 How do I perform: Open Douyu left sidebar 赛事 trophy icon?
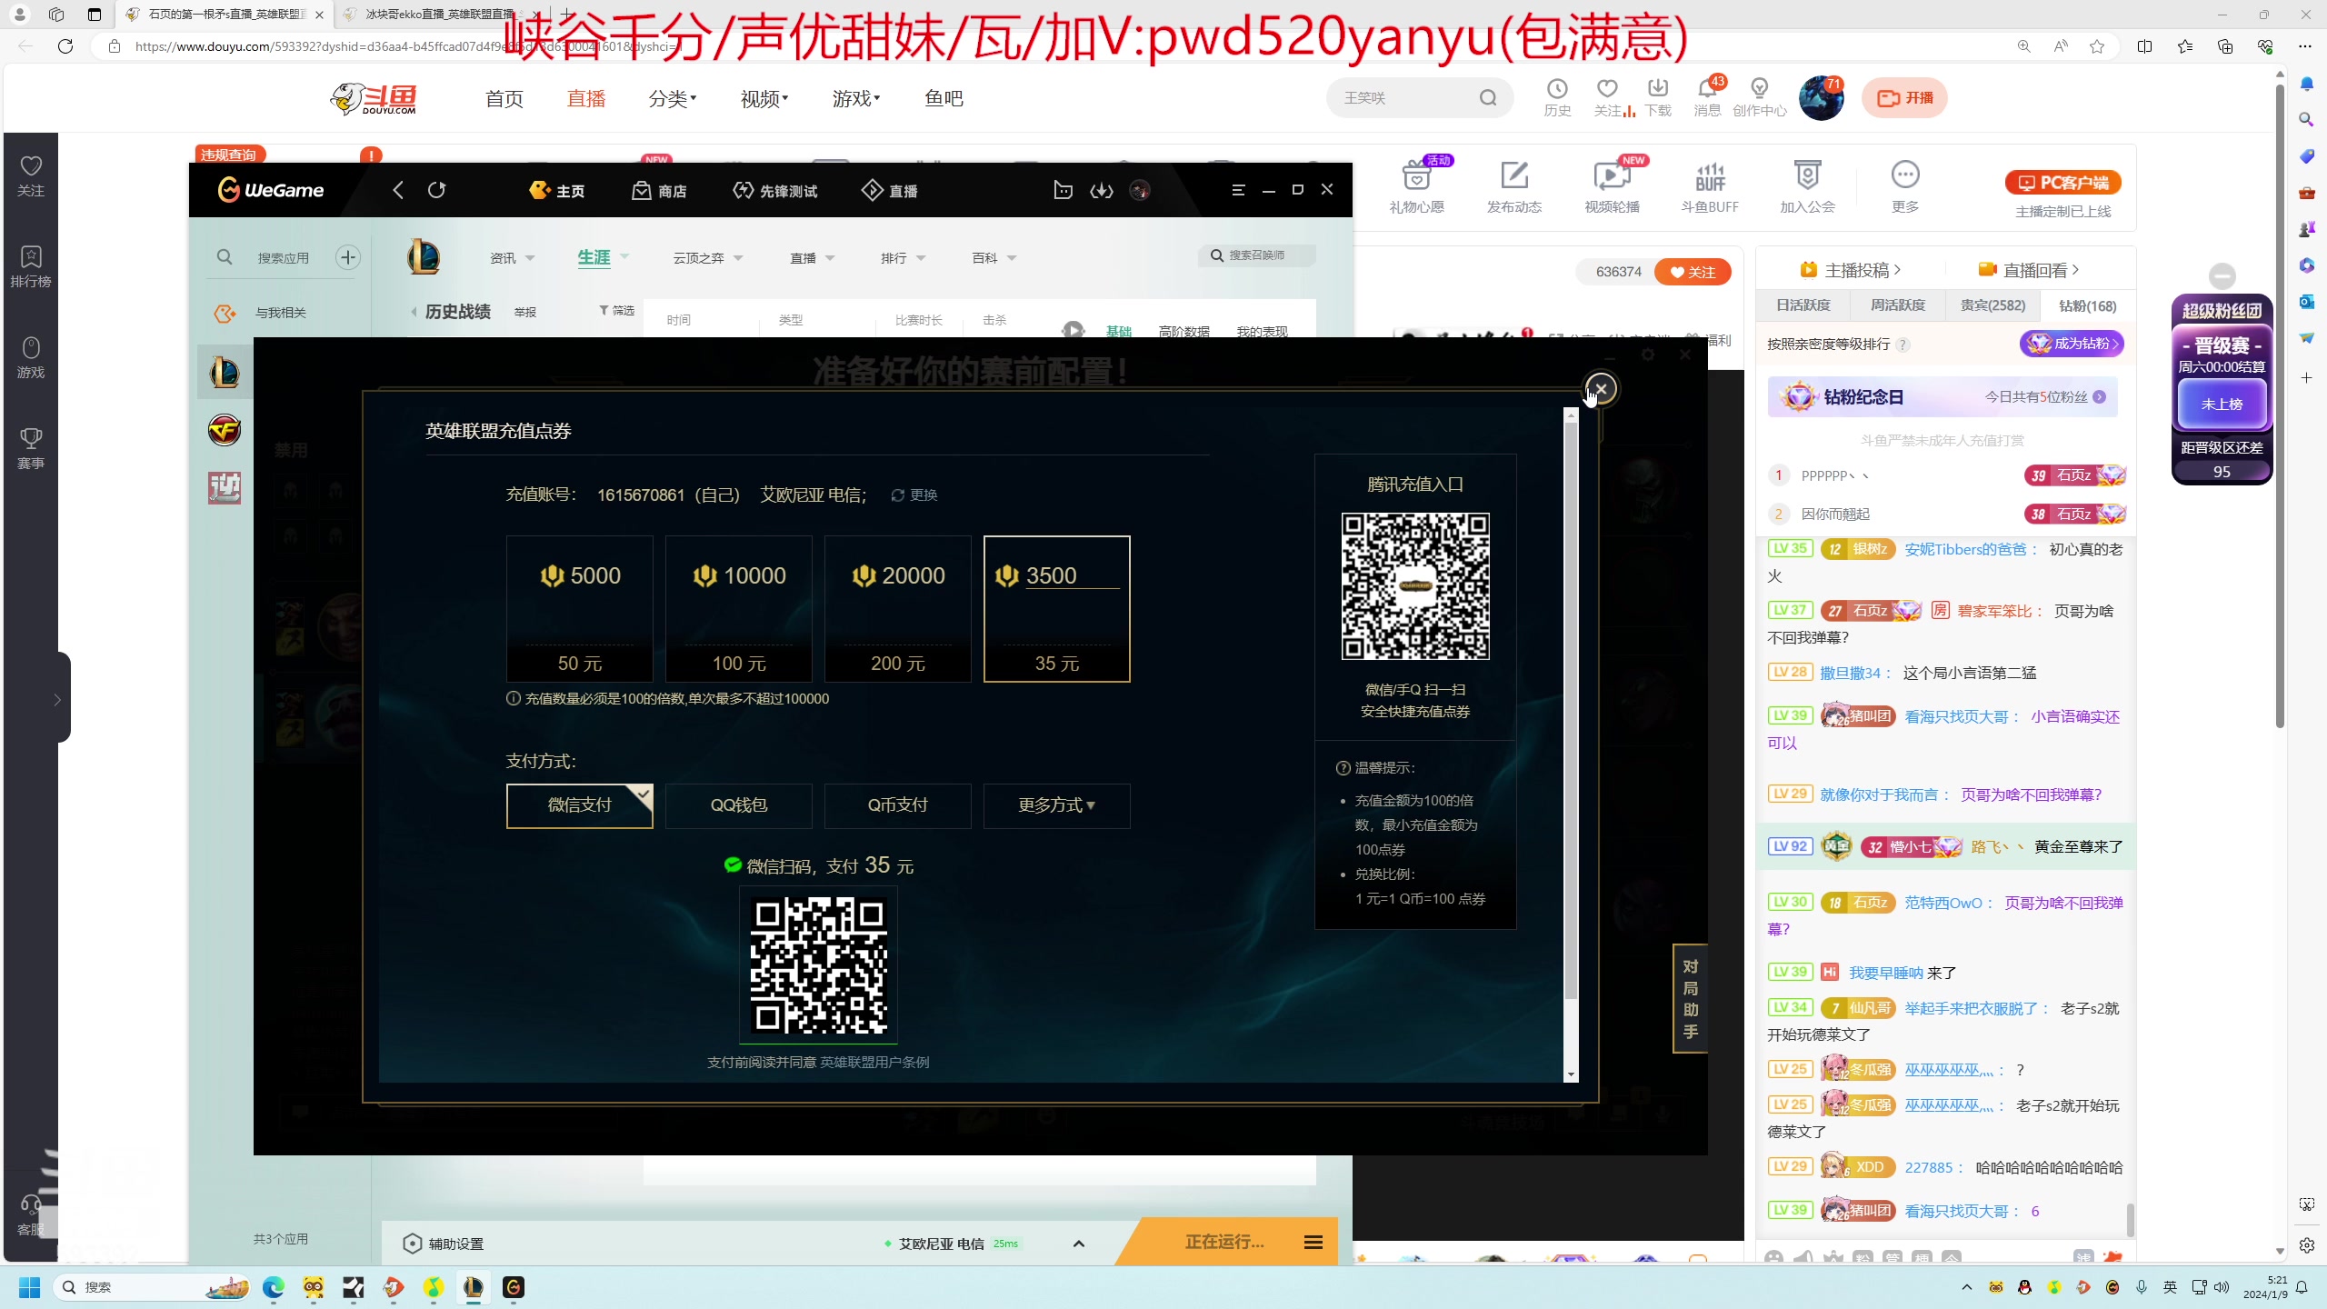click(x=31, y=448)
